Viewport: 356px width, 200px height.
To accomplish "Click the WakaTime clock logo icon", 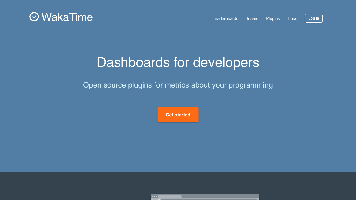I will pyautogui.click(x=34, y=17).
